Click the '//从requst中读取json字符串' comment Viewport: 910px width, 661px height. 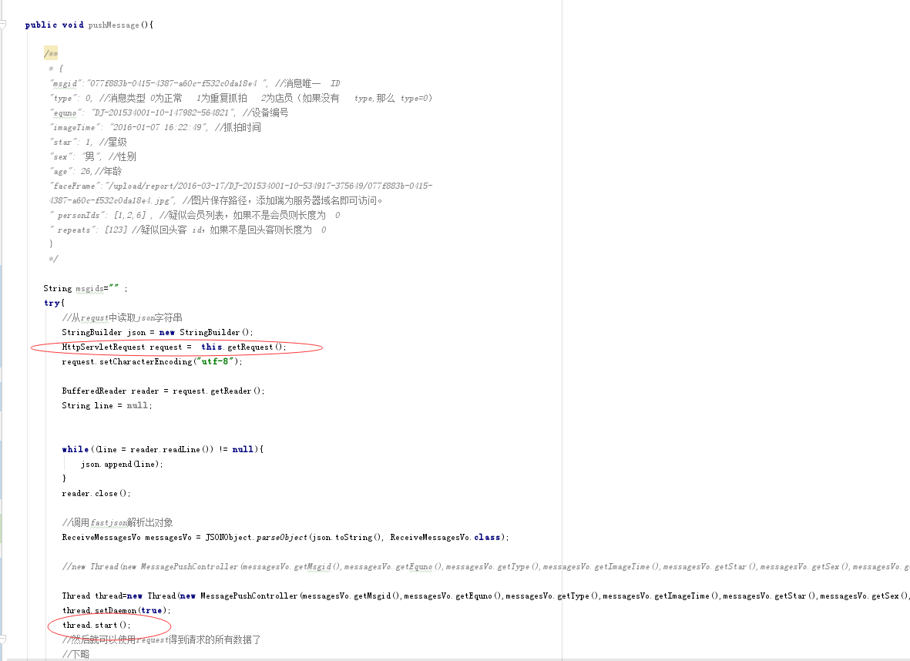[122, 317]
